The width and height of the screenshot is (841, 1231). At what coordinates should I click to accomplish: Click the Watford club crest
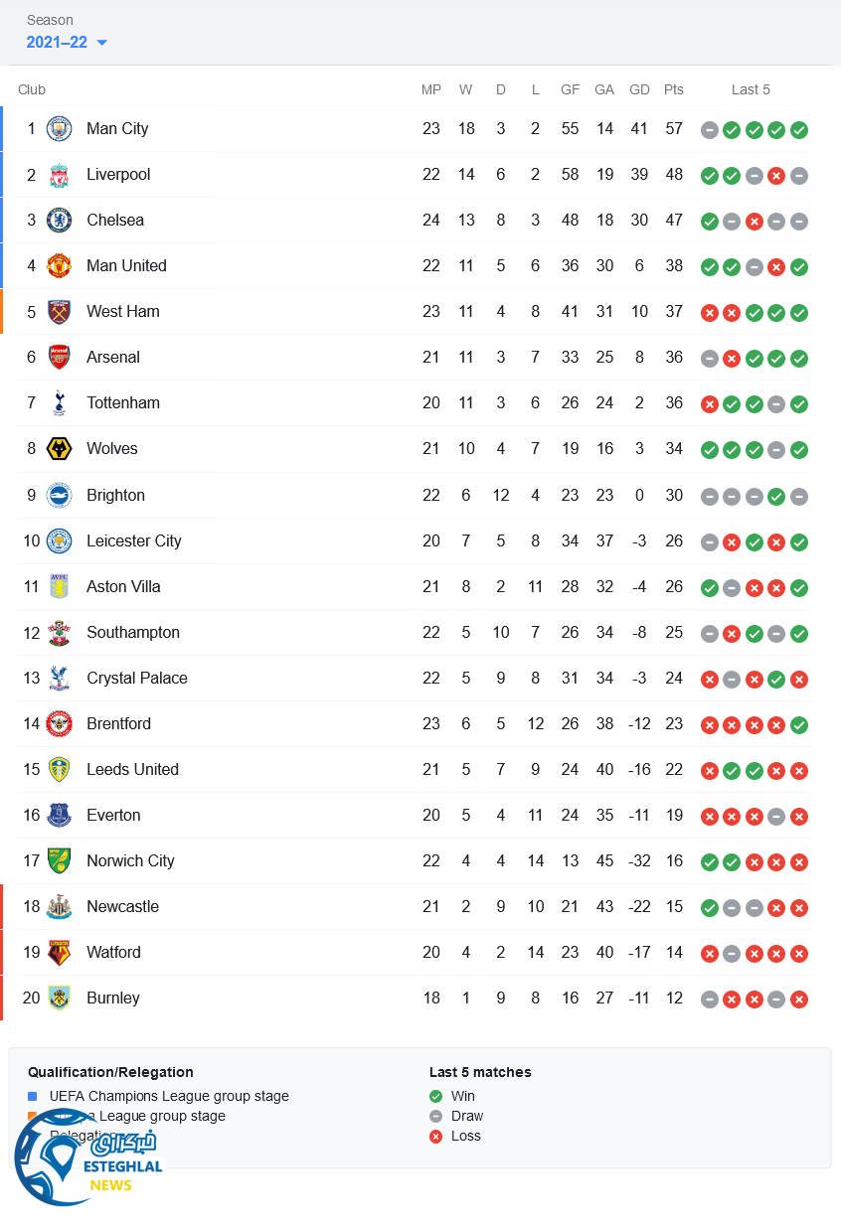tap(59, 953)
